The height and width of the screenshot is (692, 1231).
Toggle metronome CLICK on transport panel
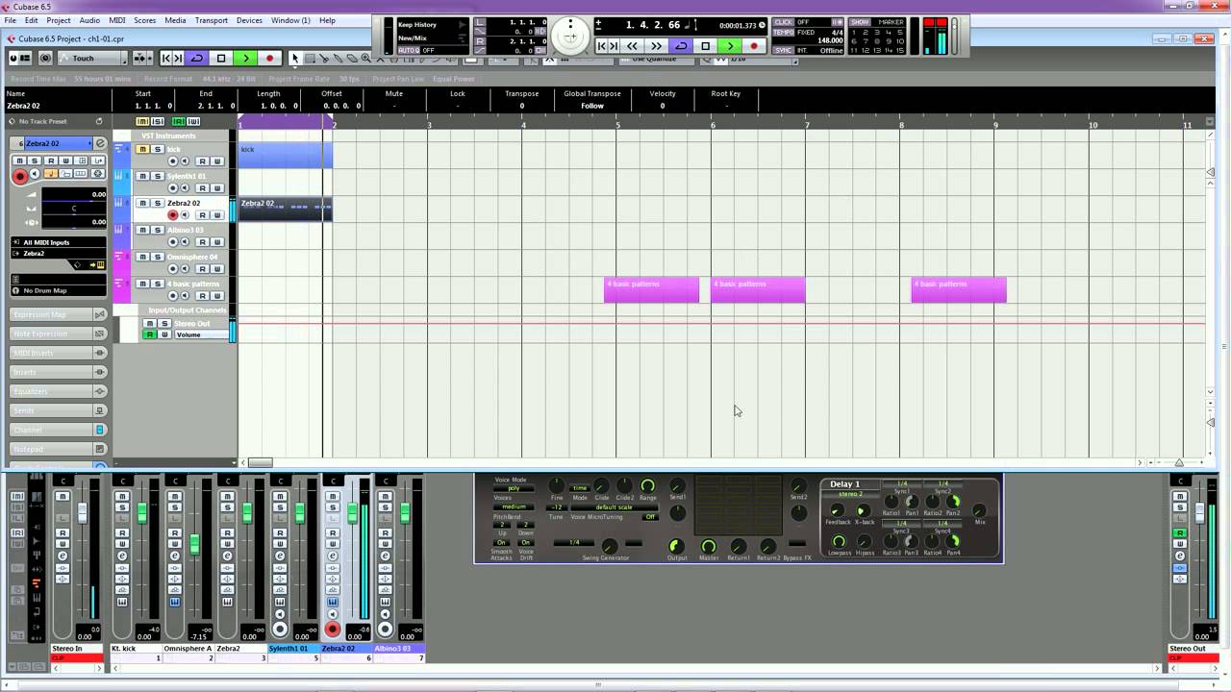pos(784,22)
